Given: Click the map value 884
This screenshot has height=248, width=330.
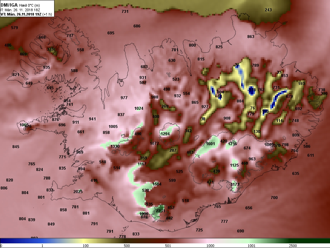Looking at the screenshot, I should pos(240,101).
